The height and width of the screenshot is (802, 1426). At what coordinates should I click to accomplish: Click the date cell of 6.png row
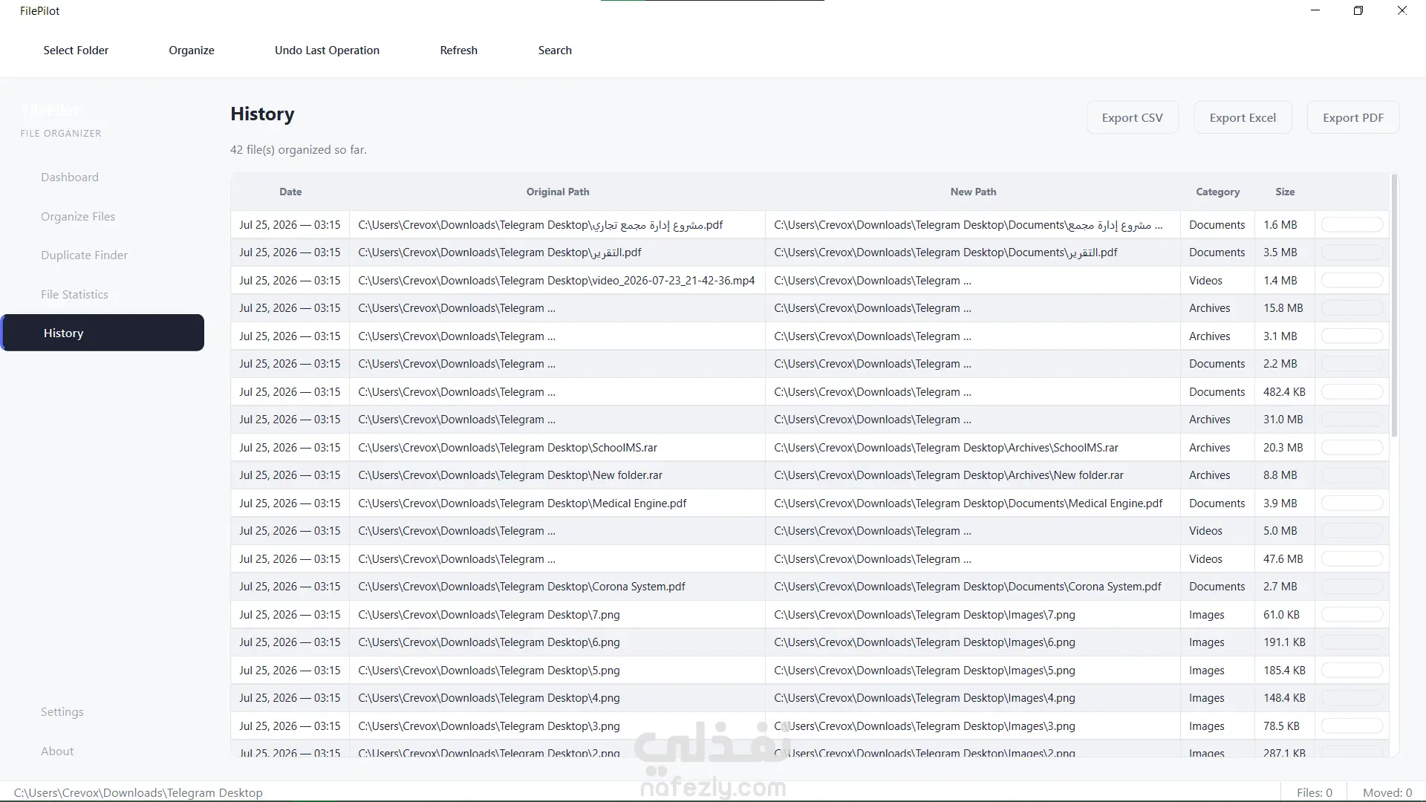tap(290, 642)
